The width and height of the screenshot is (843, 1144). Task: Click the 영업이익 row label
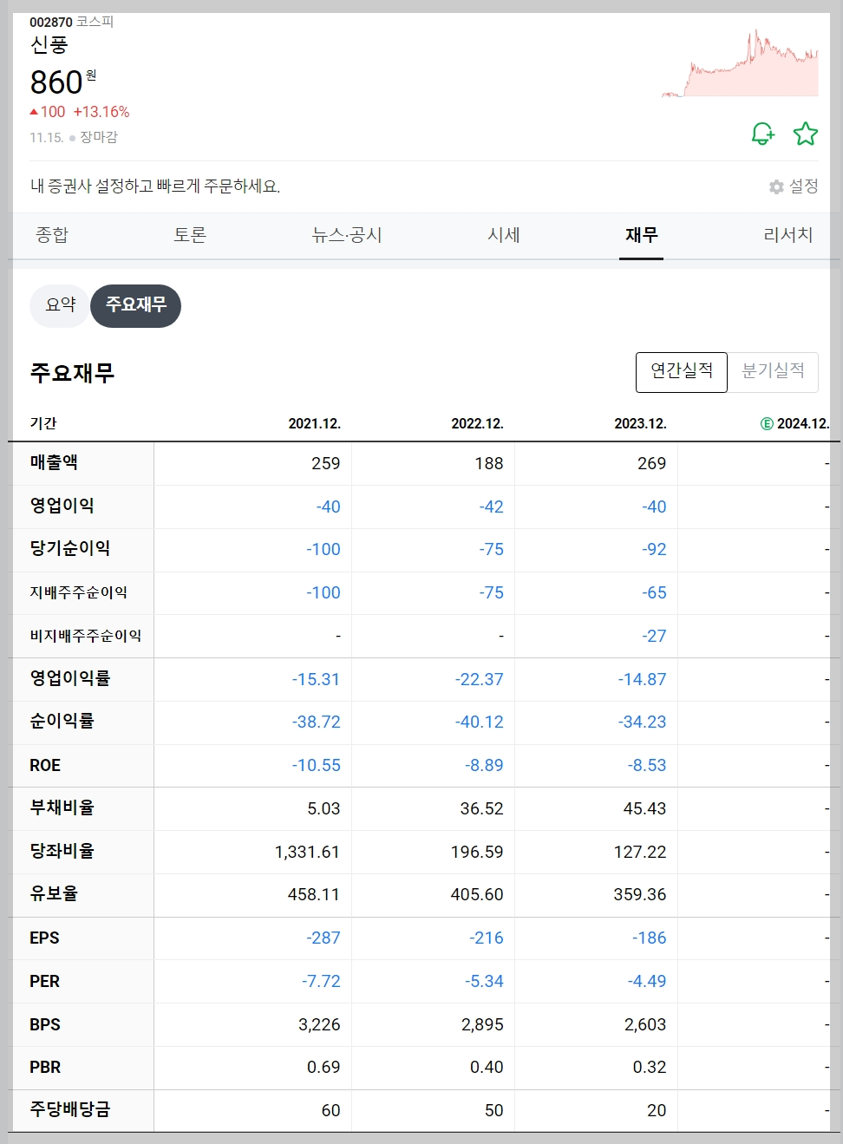62,506
